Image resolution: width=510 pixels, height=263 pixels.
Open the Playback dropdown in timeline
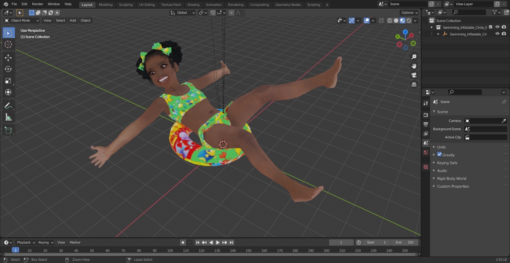pyautogui.click(x=25, y=242)
